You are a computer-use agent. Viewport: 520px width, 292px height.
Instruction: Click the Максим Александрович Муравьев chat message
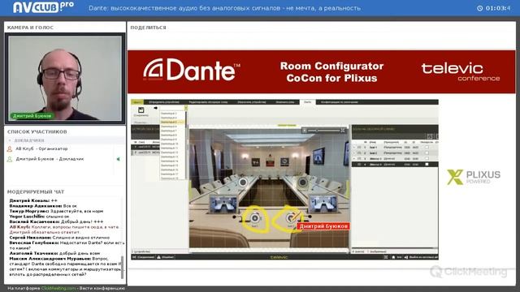pyautogui.click(x=66, y=267)
